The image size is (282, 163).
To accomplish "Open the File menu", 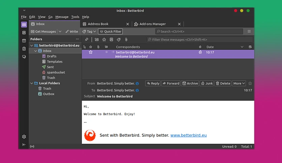I will 24,17.
